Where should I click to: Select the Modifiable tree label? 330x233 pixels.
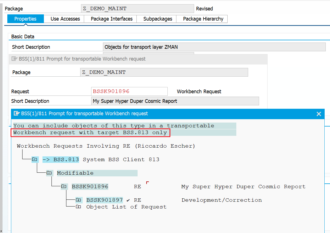(75, 173)
